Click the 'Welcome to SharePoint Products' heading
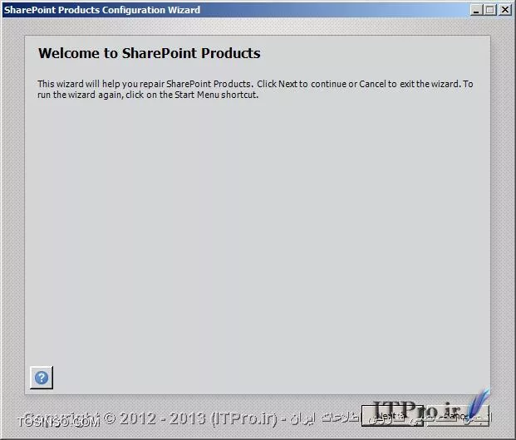The width and height of the screenshot is (516, 440). tap(149, 53)
